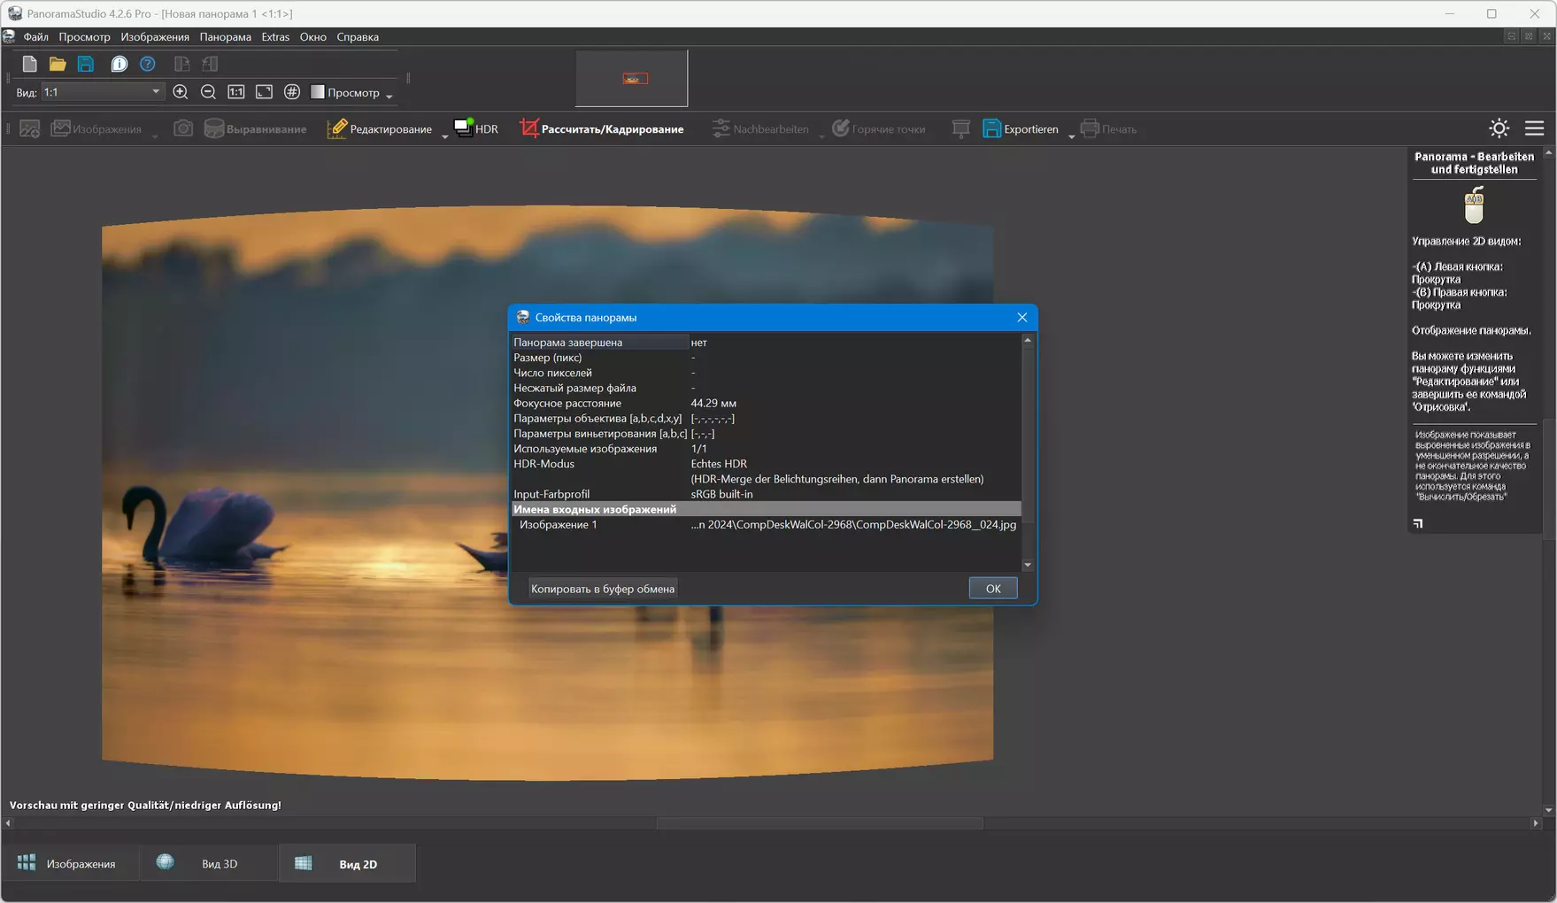The height and width of the screenshot is (903, 1557).
Task: Expand the Просмотр dropdown arrow
Action: click(x=389, y=95)
